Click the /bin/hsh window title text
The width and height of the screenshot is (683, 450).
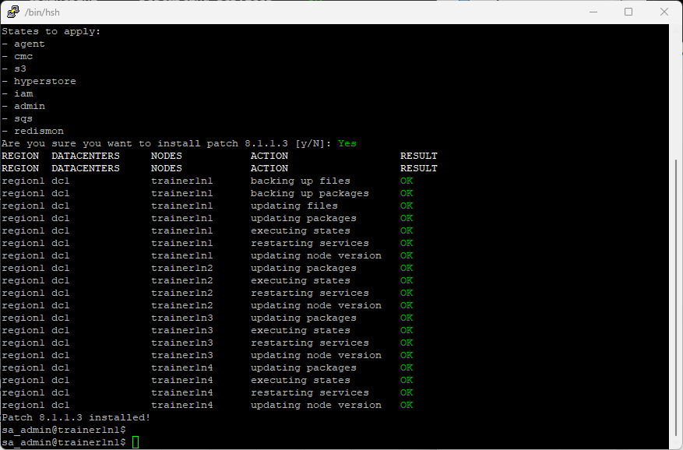(42, 12)
